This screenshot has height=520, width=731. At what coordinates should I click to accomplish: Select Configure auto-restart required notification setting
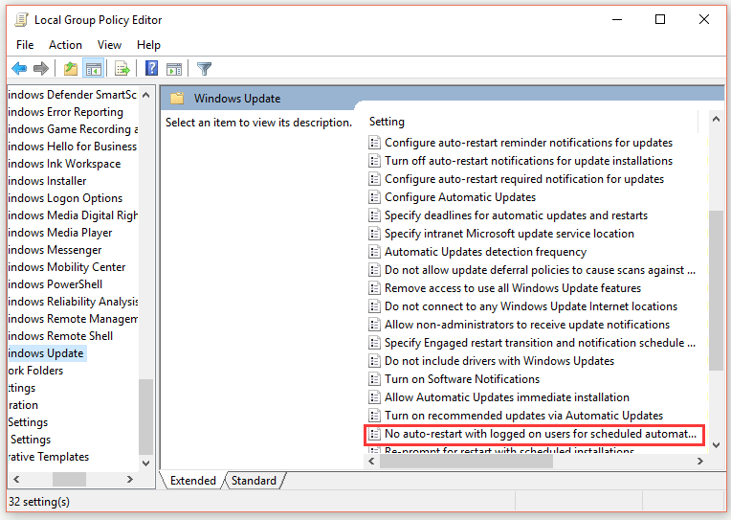click(x=524, y=179)
